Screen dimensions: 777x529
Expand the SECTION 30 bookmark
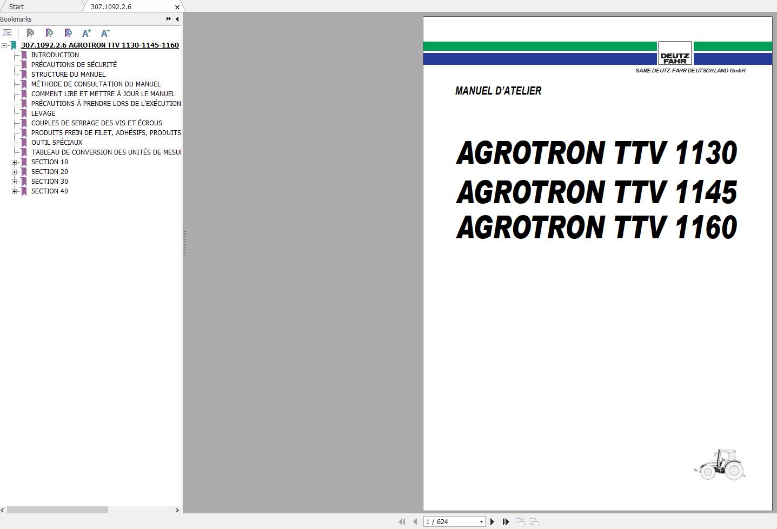15,182
